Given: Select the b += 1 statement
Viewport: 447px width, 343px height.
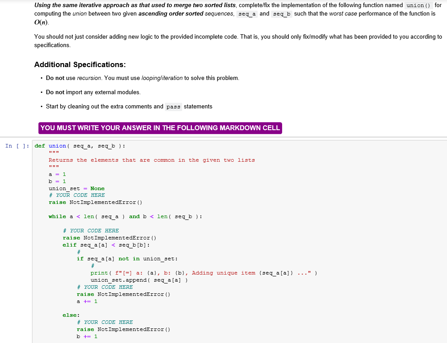Looking at the screenshot, I should point(87,336).
